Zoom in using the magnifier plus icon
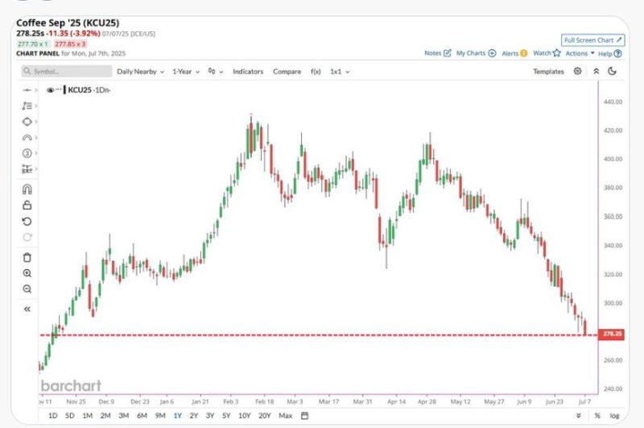644x428 pixels. [27, 273]
